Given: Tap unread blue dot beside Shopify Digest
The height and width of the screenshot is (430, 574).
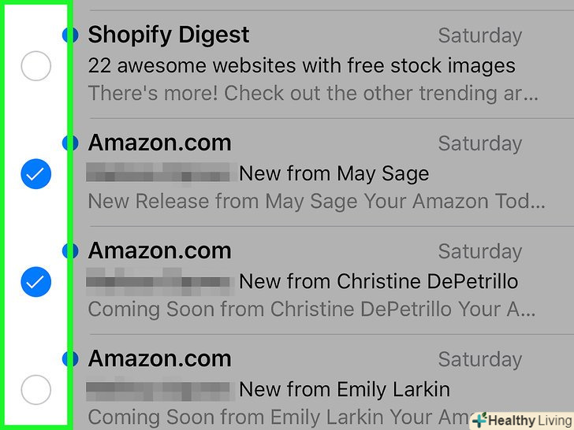Looking at the screenshot, I should click(x=71, y=35).
